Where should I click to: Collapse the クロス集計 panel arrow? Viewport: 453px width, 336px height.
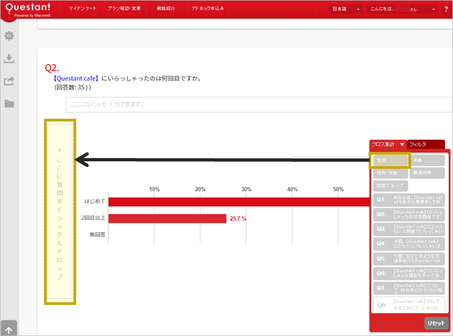point(402,144)
